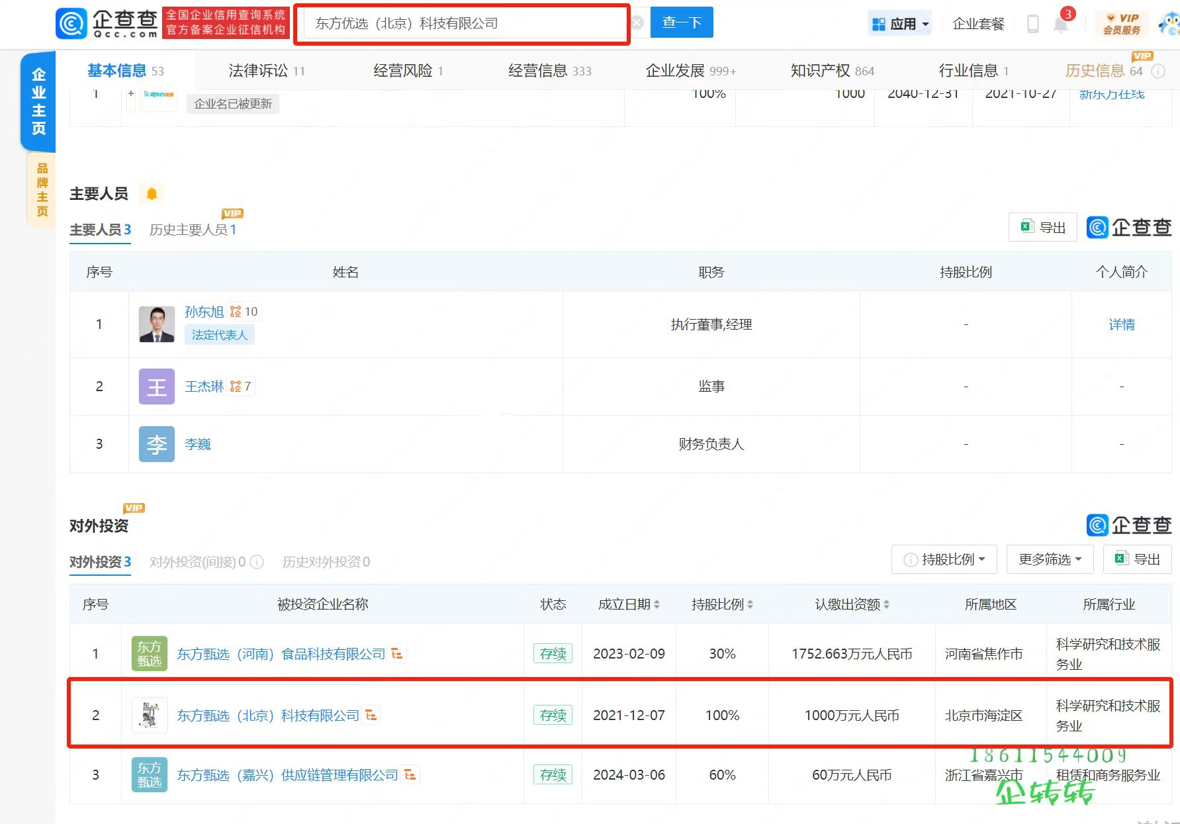This screenshot has height=824, width=1180.
Task: Open the 更多筛选 dropdown
Action: pyautogui.click(x=1050, y=560)
